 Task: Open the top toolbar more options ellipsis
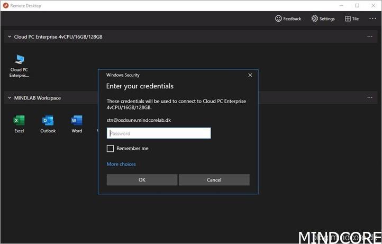[372, 19]
